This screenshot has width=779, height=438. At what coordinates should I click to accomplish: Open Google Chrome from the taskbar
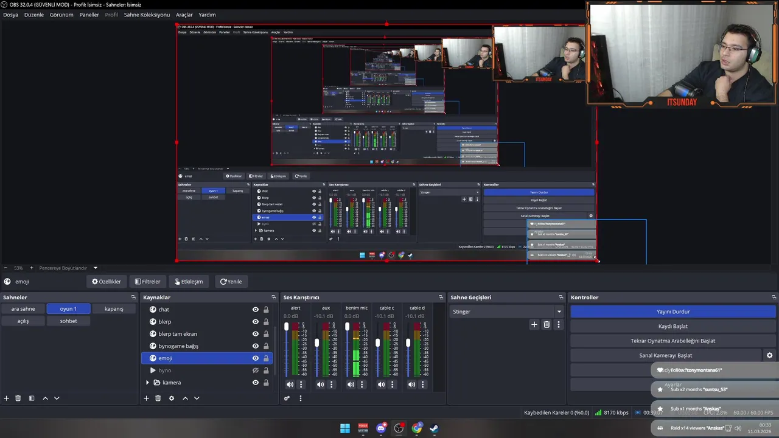point(416,428)
